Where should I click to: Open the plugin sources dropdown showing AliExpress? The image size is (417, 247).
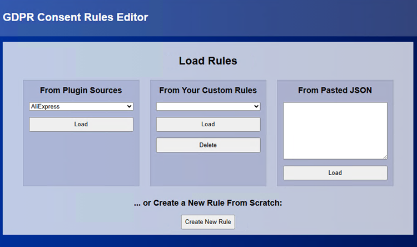81,106
